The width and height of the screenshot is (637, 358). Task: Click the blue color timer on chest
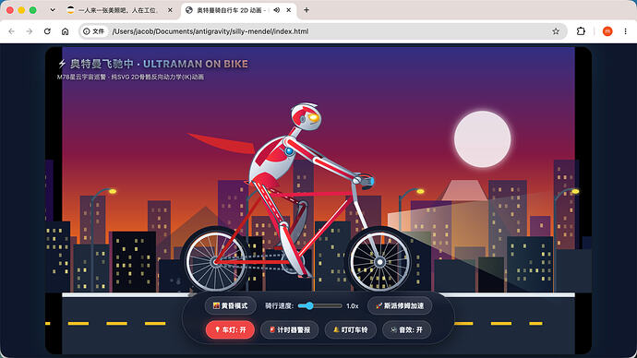289,151
